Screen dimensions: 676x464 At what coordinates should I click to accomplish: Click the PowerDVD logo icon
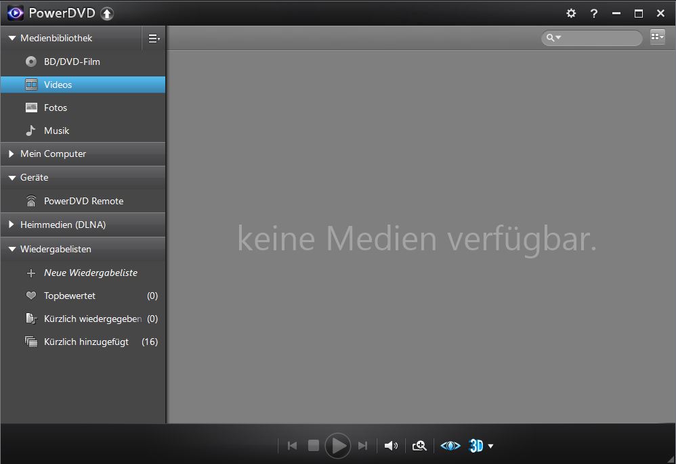coord(16,14)
